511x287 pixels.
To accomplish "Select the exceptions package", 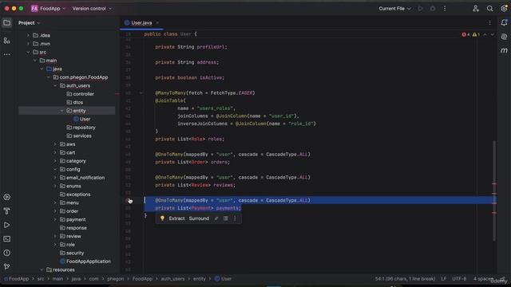I will pyautogui.click(x=78, y=195).
